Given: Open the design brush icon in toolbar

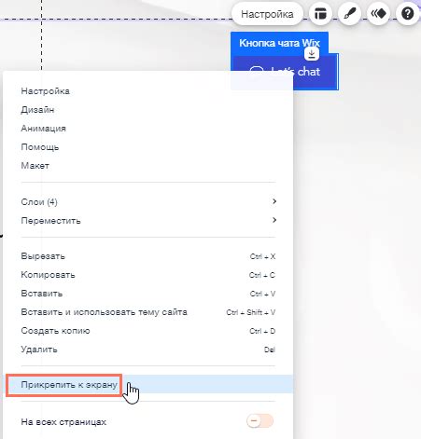Looking at the screenshot, I should [350, 14].
